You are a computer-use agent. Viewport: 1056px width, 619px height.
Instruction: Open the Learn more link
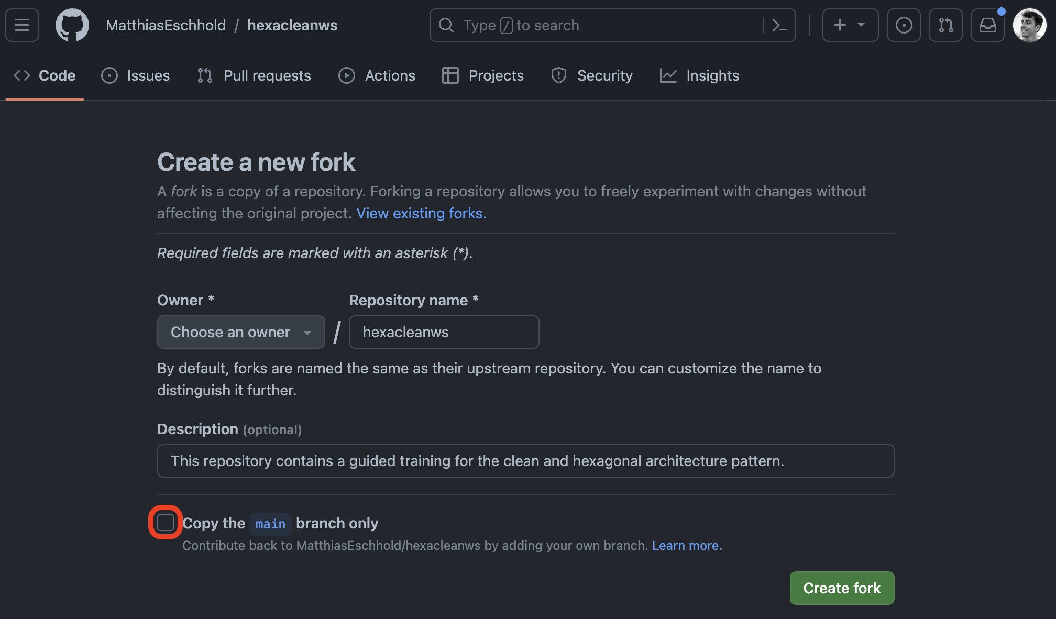(x=687, y=546)
